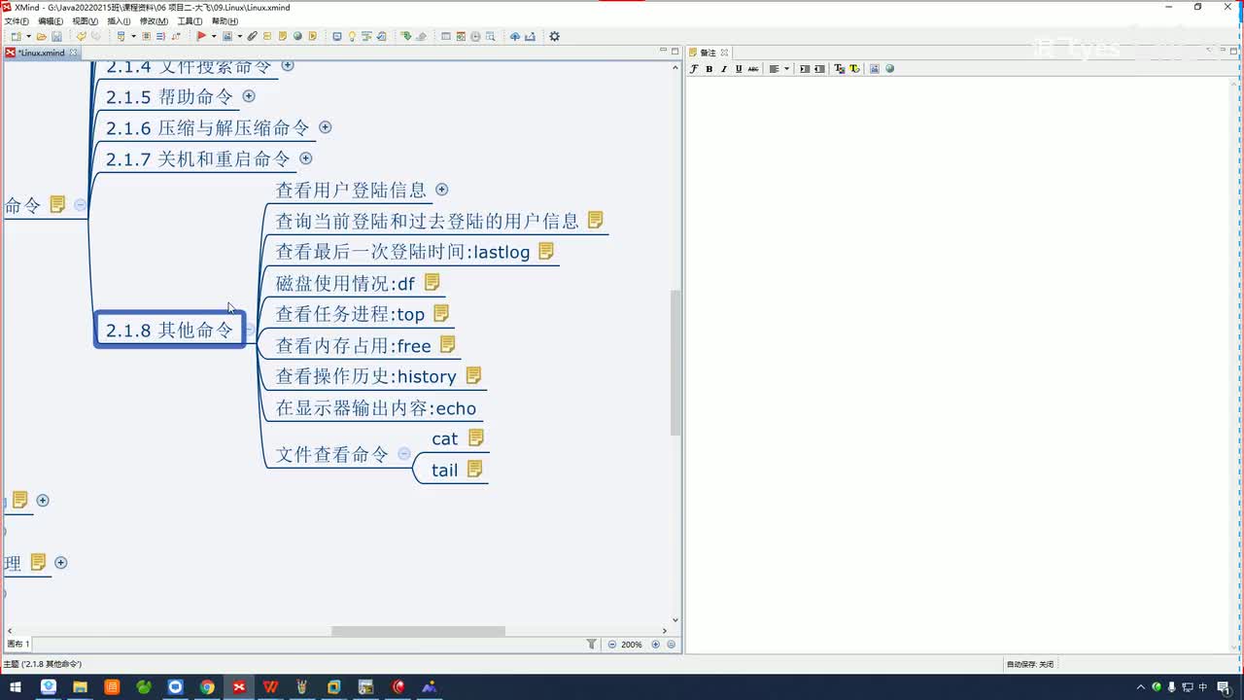Click the export toolbar icon beside the cloud
This screenshot has height=700, width=1244.
point(531,36)
